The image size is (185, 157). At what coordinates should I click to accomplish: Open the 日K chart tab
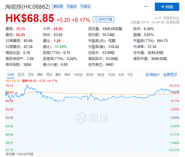coord(31,75)
